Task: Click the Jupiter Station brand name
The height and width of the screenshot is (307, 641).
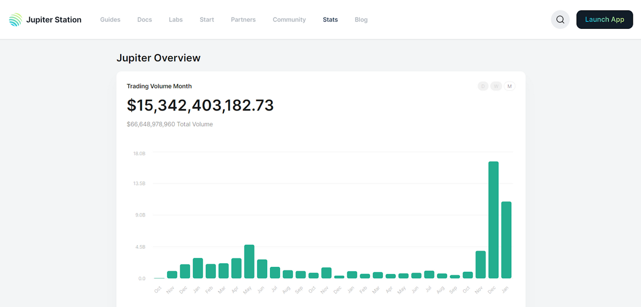Action: click(x=54, y=20)
